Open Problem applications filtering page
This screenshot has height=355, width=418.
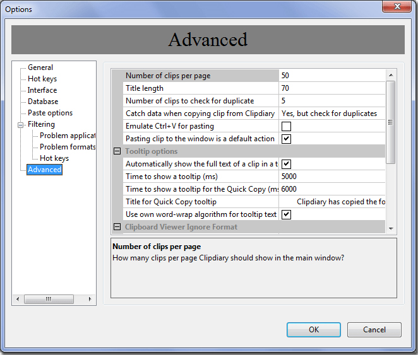point(67,136)
